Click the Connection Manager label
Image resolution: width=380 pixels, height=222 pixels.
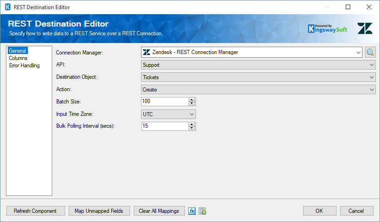tap(80, 53)
